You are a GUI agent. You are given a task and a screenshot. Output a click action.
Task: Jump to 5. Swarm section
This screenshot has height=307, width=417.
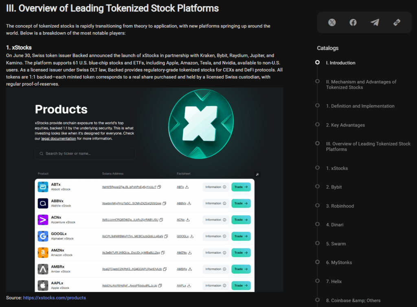point(336,244)
